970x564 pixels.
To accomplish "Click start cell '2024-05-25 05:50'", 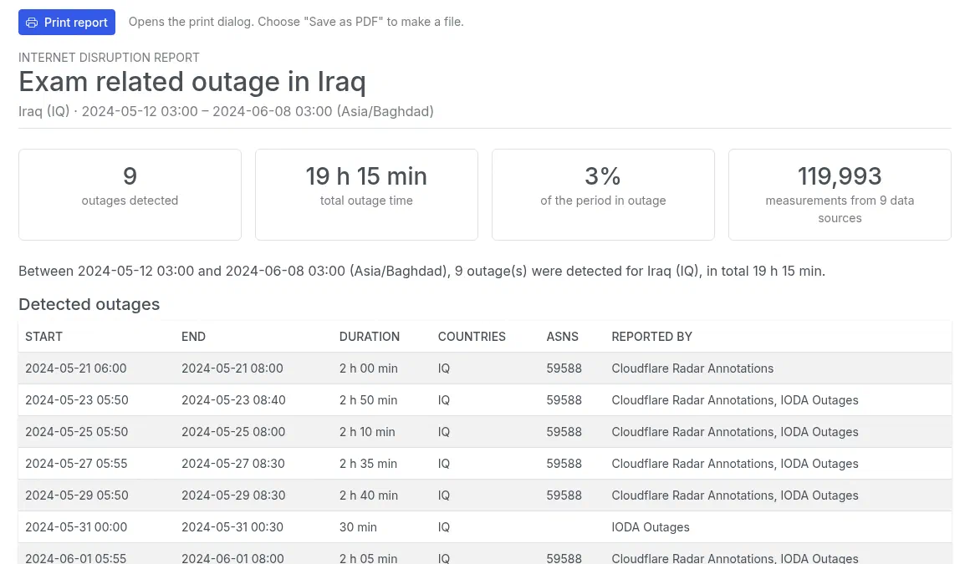I will (x=77, y=432).
